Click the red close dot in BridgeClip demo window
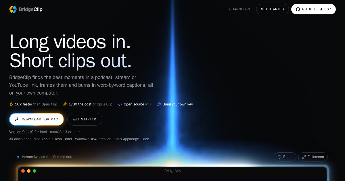 [x=23, y=171]
